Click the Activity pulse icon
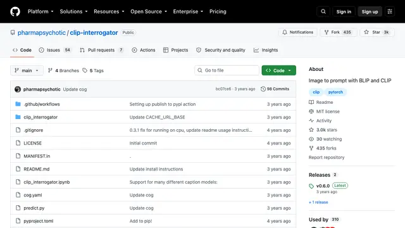The height and width of the screenshot is (228, 405). click(x=311, y=121)
